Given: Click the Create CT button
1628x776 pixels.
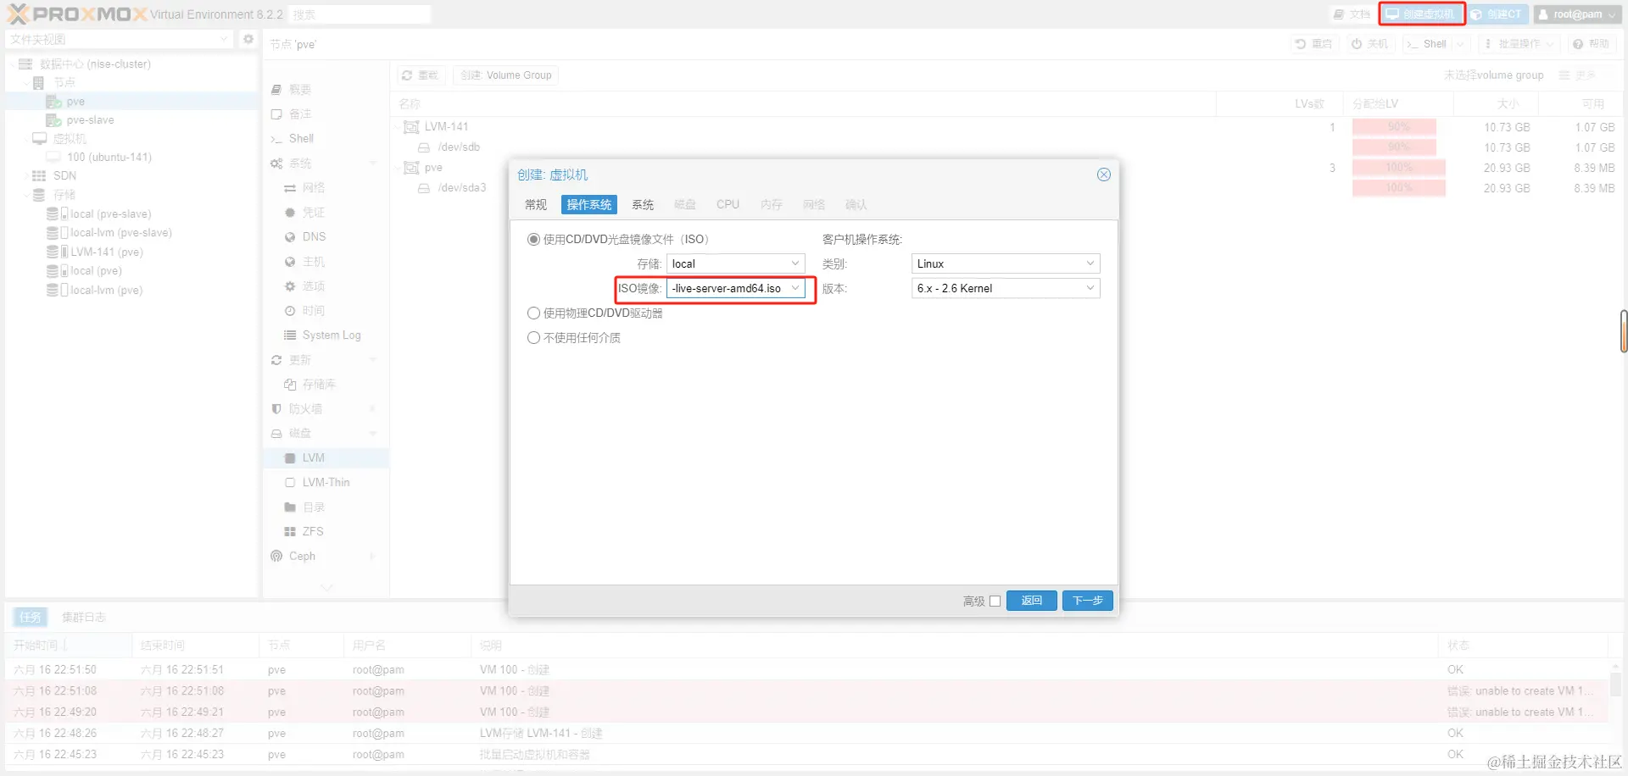Looking at the screenshot, I should 1498,14.
